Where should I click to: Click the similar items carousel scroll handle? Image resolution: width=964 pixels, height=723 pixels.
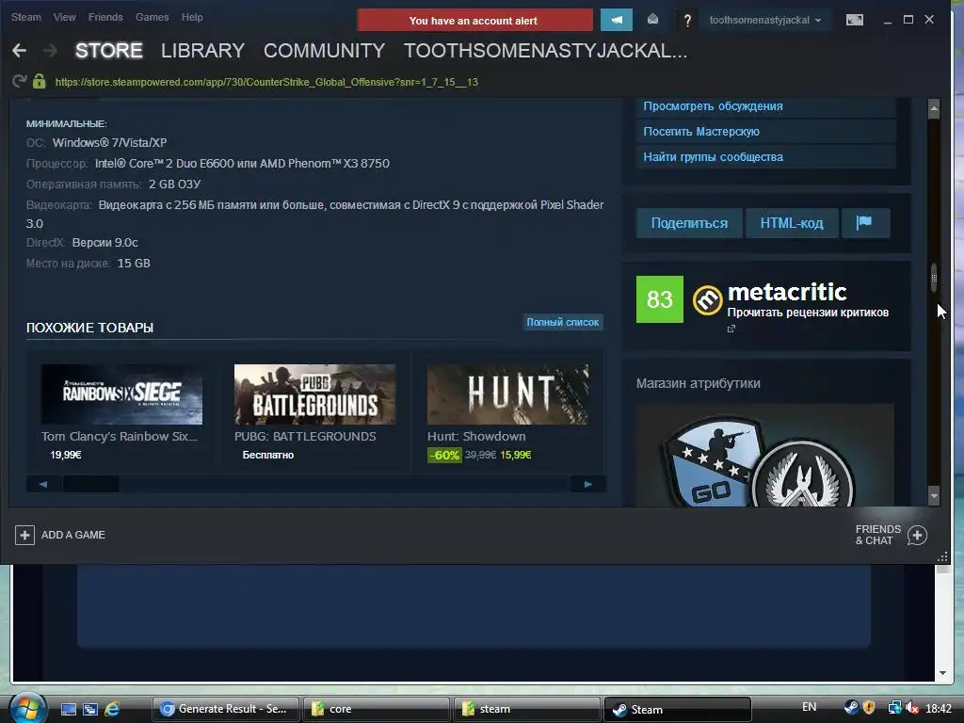(91, 485)
